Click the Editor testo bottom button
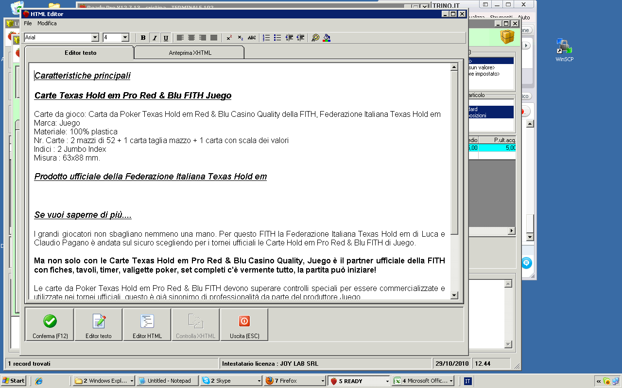Viewport: 622px width, 388px height. [99, 324]
